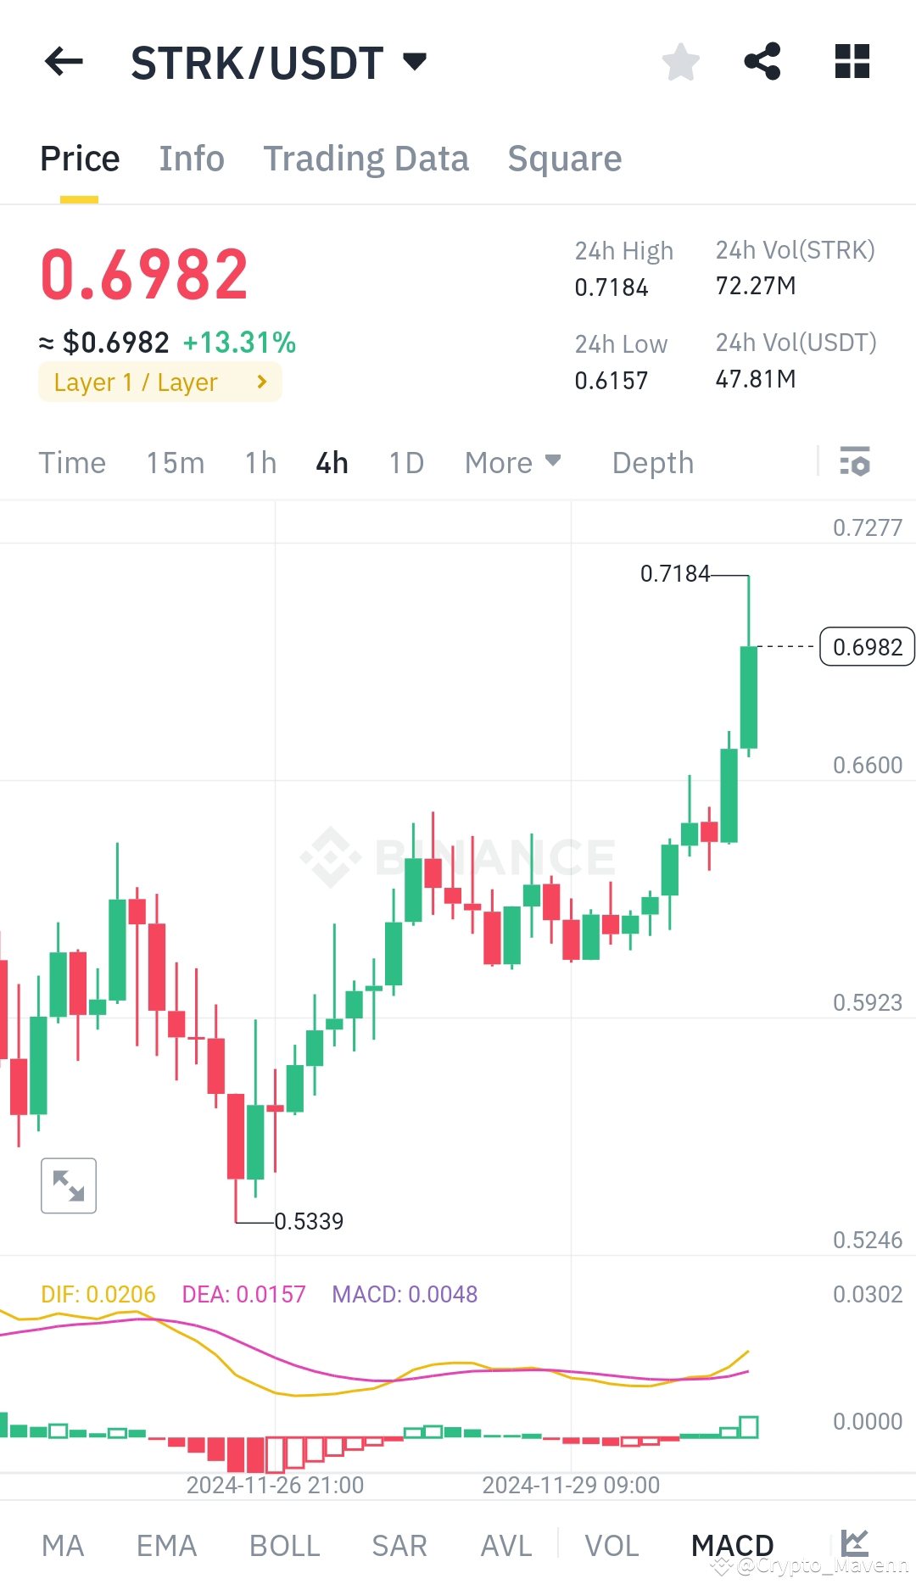
Task: Expand the More timeframe dropdown
Action: click(512, 462)
